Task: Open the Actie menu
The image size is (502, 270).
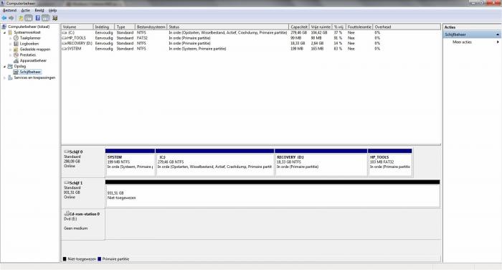Action: coord(26,10)
